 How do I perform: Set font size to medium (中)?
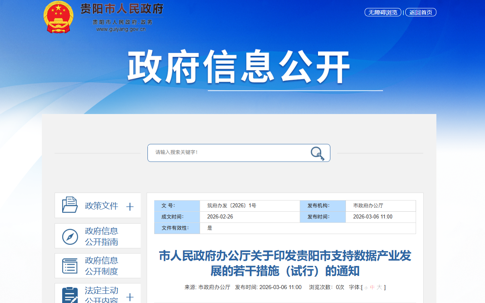click(x=372, y=287)
